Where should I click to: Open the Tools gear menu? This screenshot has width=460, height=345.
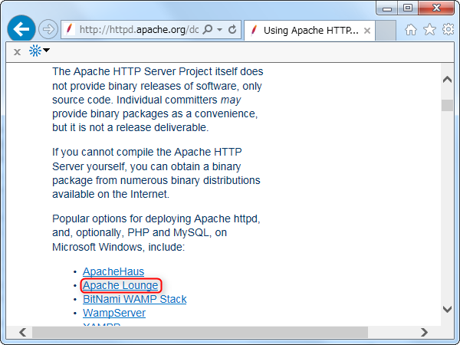[x=448, y=29]
